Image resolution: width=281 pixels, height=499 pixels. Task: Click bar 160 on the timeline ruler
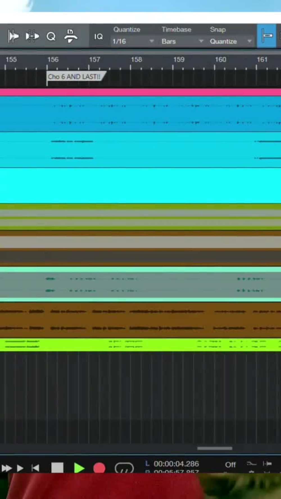click(220, 60)
